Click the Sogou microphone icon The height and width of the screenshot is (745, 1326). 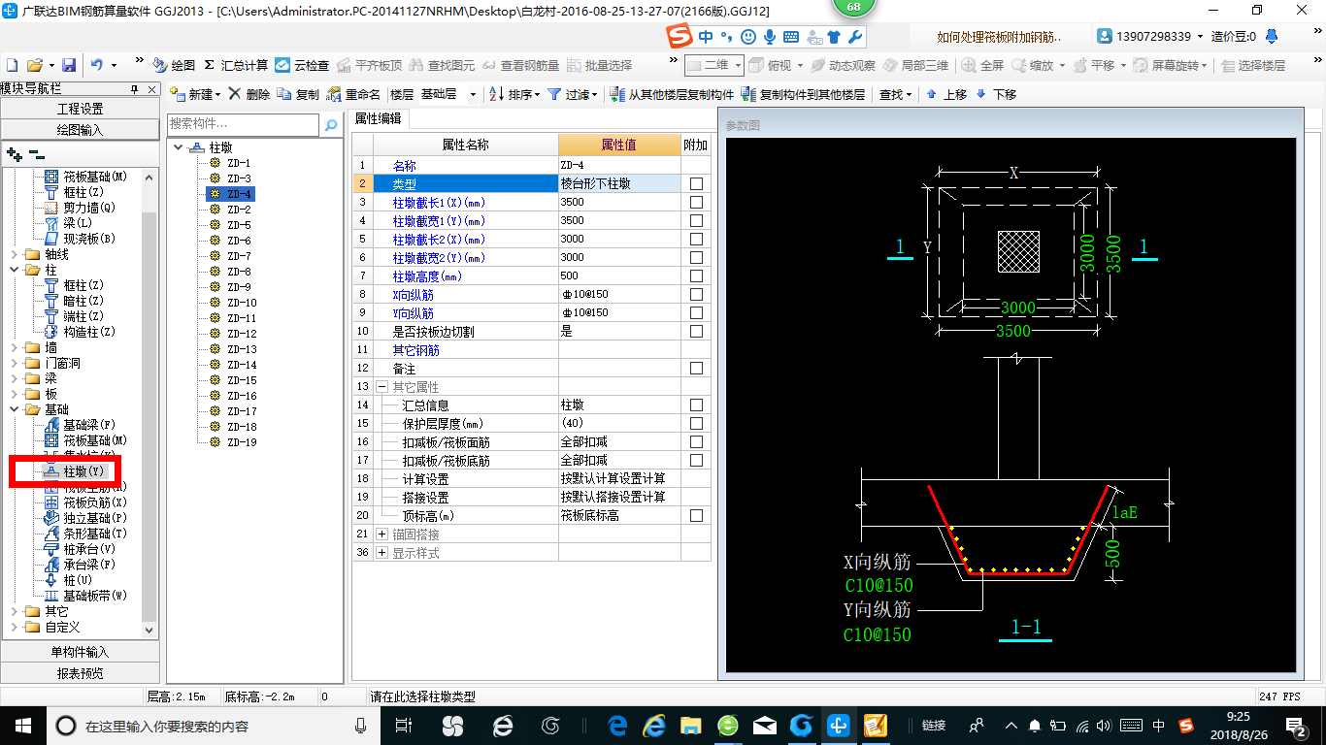coord(769,37)
